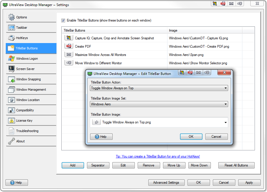Click Help in the Edit TitleBar Button dialog
The image size is (267, 192).
[x=101, y=137]
